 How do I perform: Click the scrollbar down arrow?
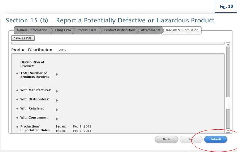coord(228,131)
